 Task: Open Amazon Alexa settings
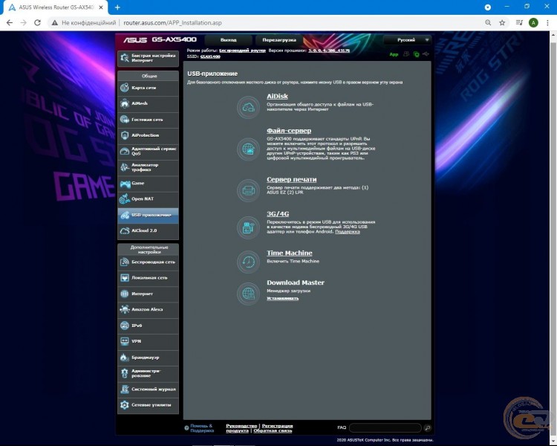click(x=148, y=309)
